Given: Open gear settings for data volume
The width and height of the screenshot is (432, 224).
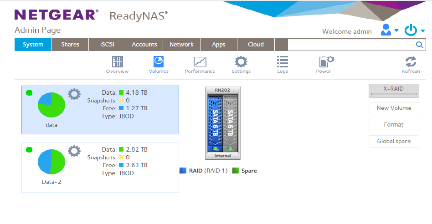Looking at the screenshot, I should coord(74,94).
